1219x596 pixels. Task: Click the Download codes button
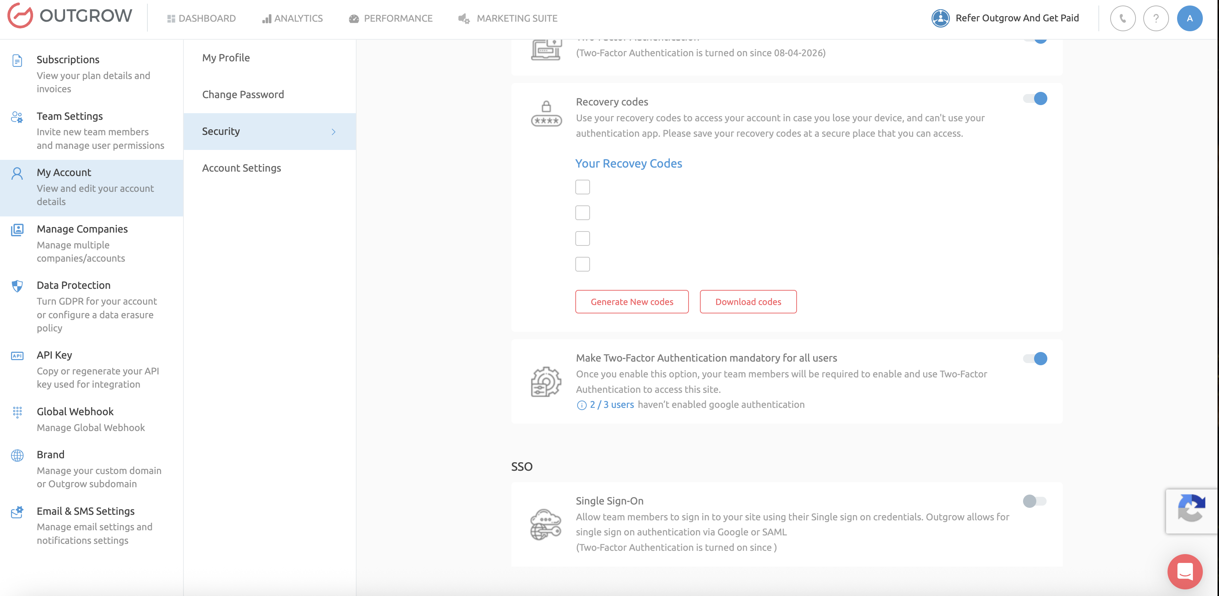tap(748, 302)
